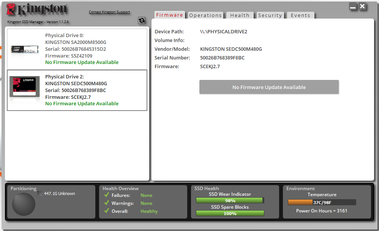Click the Vendor/Model value in details panel

[231, 49]
